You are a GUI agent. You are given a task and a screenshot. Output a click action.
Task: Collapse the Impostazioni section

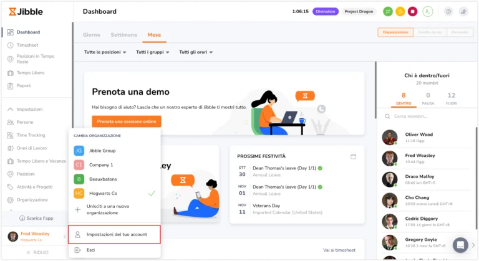pos(11,109)
